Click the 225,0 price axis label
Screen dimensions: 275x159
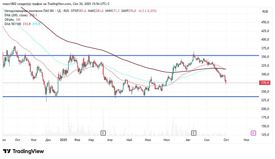click(x=265, y=100)
